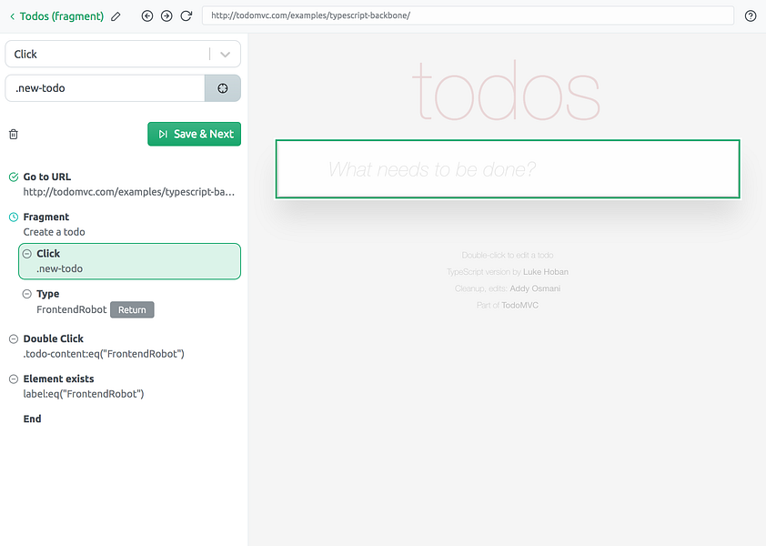The height and width of the screenshot is (546, 766).
Task: Collapse the Element exists step minus icon
Action: [12, 378]
